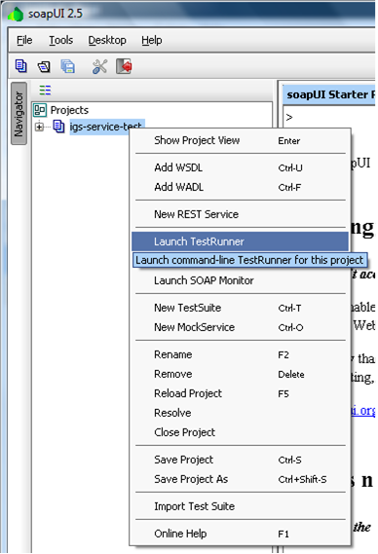Viewport: 378px width, 554px height.
Task: Click Launch TestRunner menu entry
Action: pos(240,241)
